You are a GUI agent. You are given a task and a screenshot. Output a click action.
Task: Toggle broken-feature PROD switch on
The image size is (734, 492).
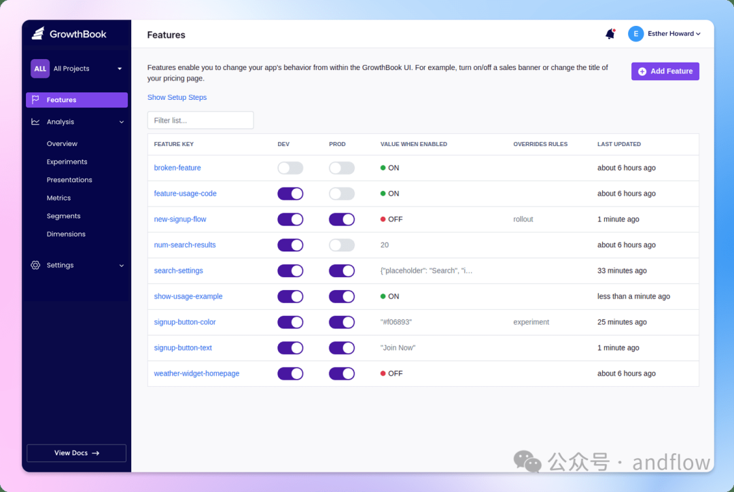tap(342, 168)
